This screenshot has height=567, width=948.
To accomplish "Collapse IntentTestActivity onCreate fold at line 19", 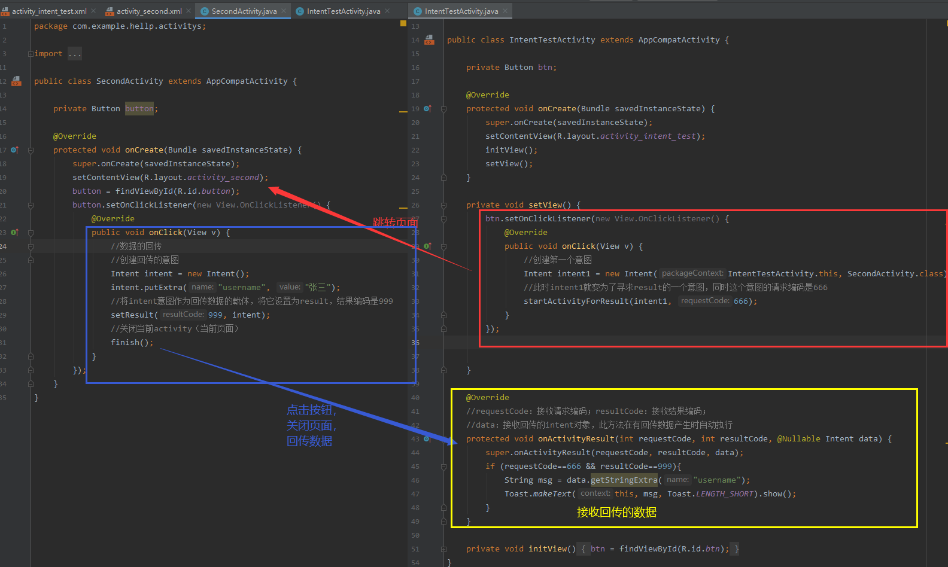I will (443, 109).
